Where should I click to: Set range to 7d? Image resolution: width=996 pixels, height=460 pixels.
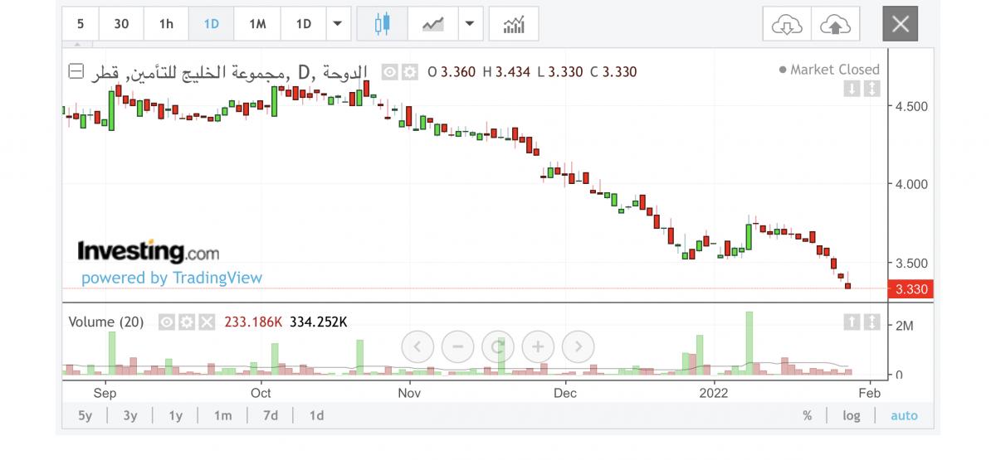tap(270, 415)
